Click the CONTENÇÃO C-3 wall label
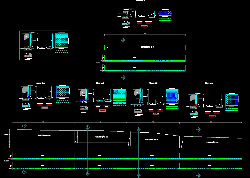The image size is (250, 178). click(x=151, y=140)
